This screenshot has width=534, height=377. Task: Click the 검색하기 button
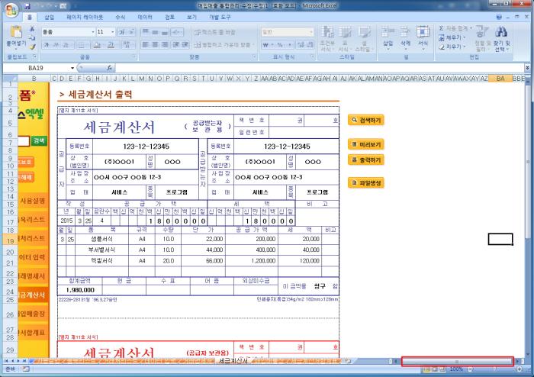tap(366, 120)
